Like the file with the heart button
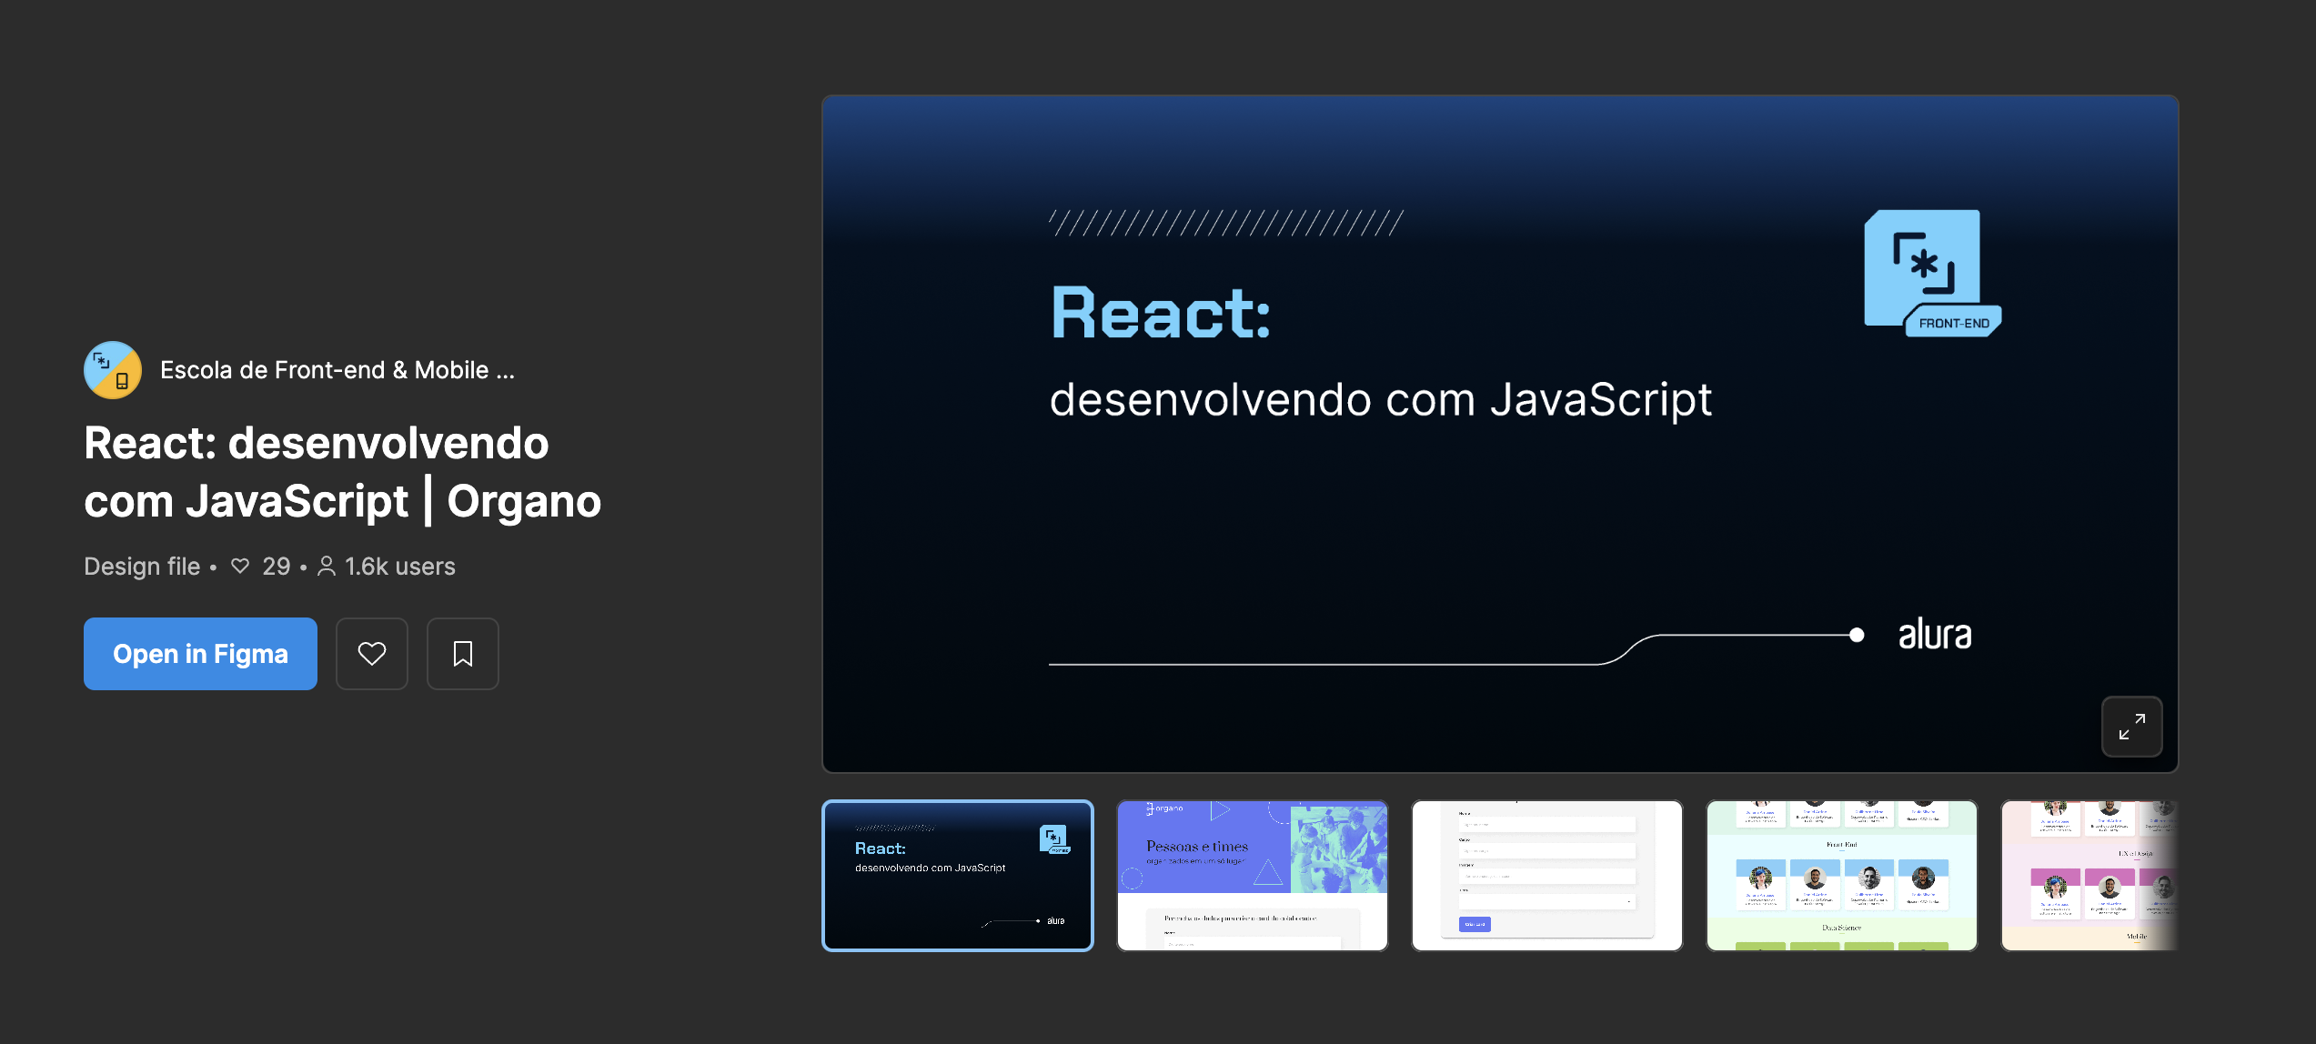The width and height of the screenshot is (2316, 1044). [371, 653]
